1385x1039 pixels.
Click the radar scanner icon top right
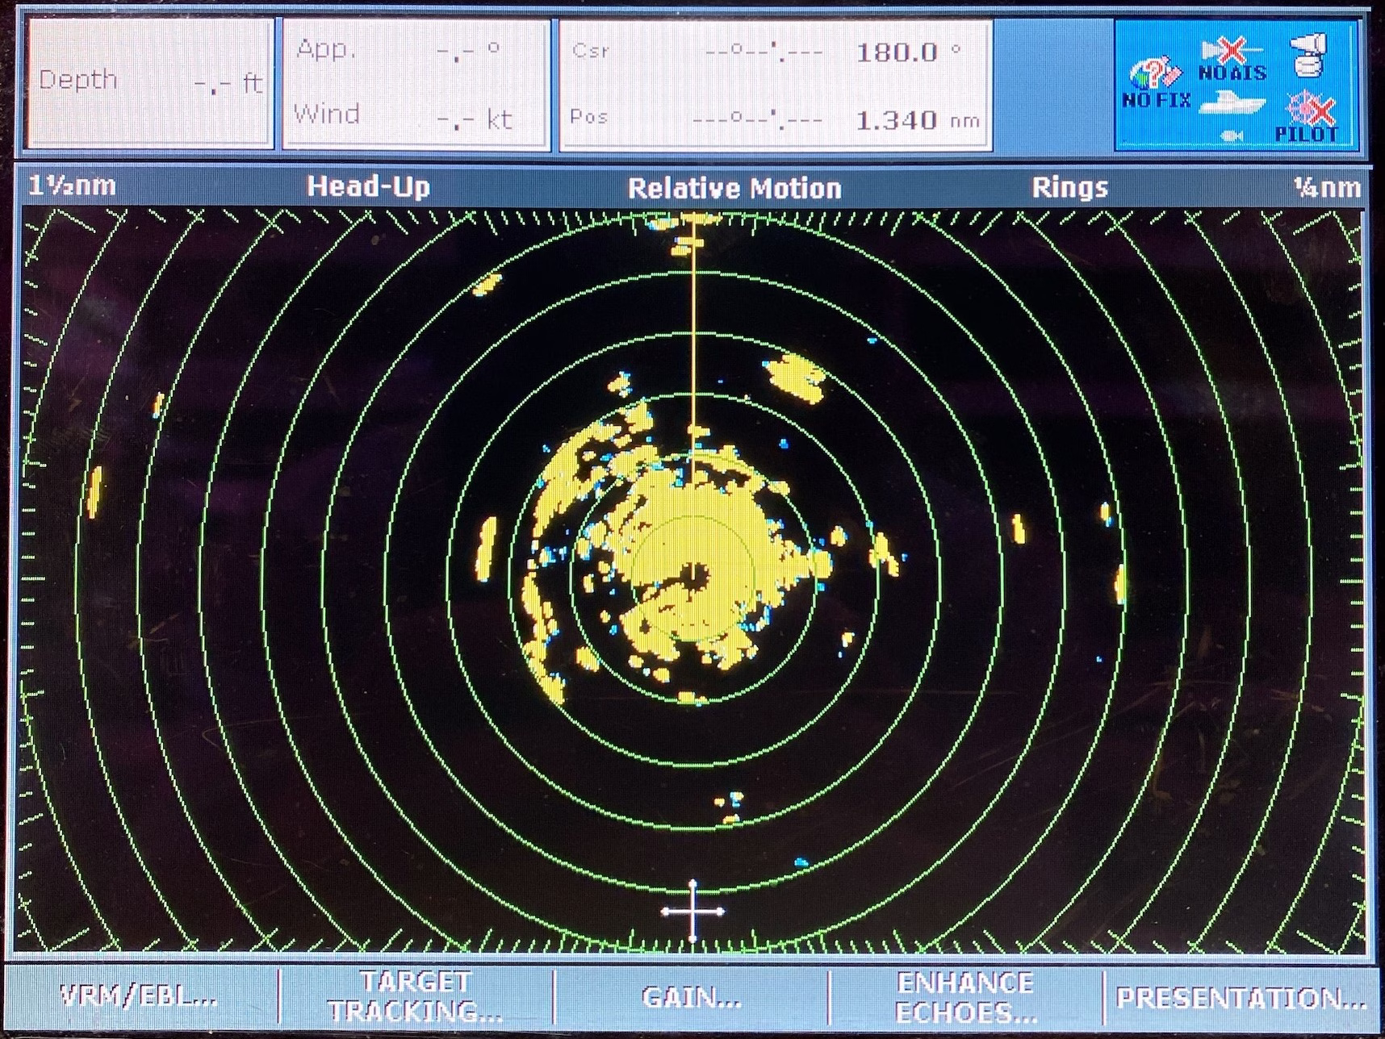1308,55
